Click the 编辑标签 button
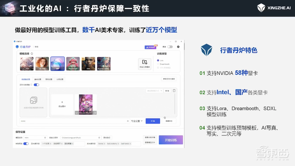The height and width of the screenshot is (166, 295). [x=169, y=121]
